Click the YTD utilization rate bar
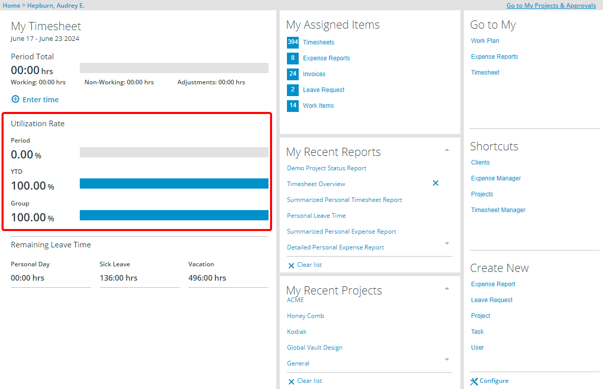 (x=174, y=184)
